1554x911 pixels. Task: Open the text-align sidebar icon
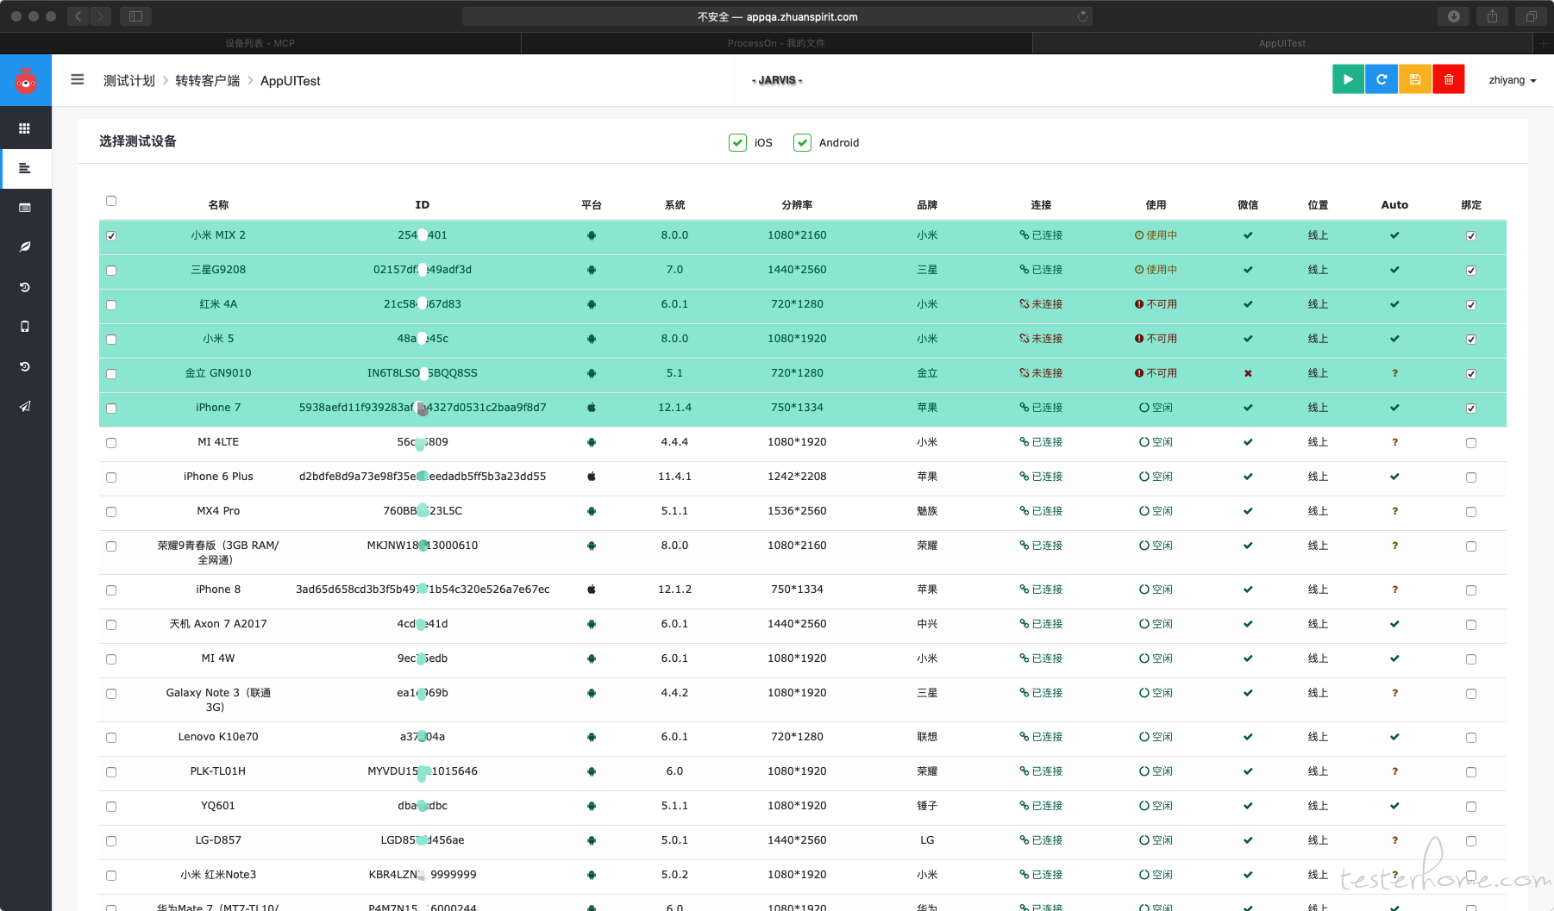[25, 168]
